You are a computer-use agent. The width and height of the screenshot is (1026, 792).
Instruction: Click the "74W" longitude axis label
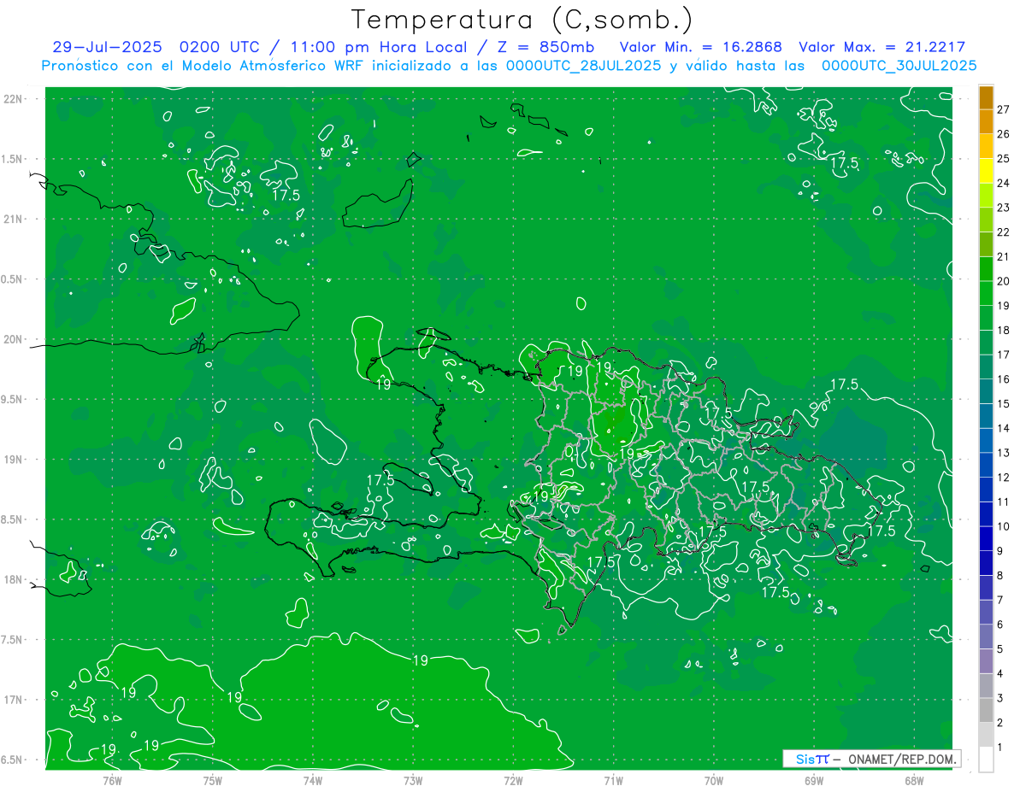pyautogui.click(x=313, y=781)
